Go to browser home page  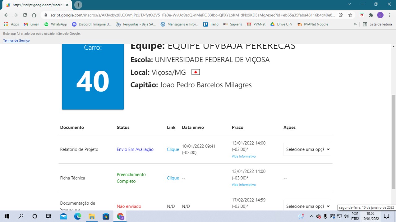[34, 15]
